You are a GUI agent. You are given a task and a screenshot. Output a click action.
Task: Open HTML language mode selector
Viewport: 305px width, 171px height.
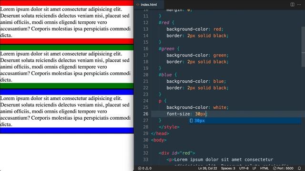(264, 168)
